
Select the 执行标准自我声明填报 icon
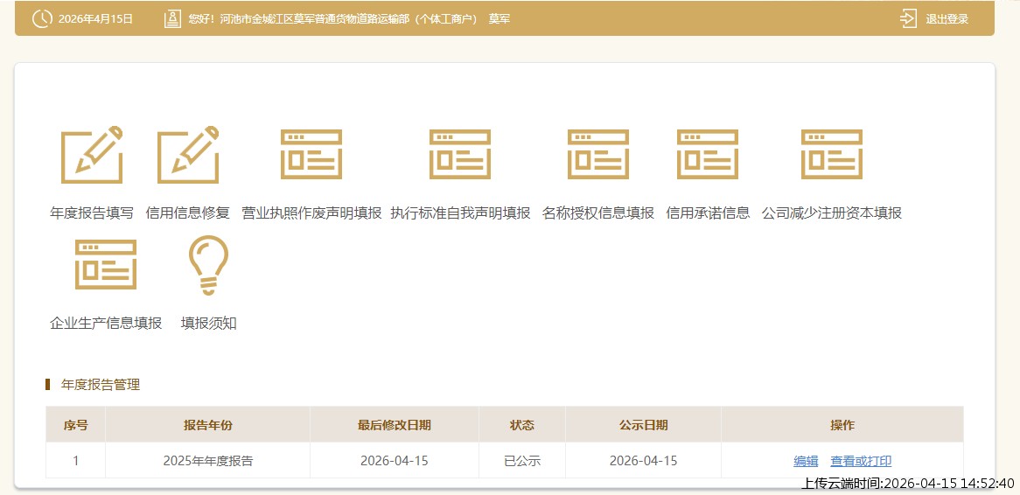click(x=460, y=155)
